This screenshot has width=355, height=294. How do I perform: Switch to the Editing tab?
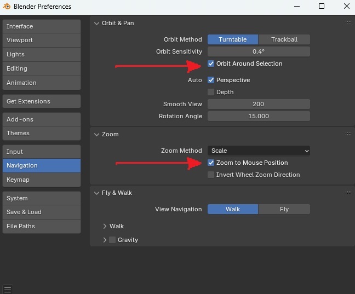click(x=42, y=69)
